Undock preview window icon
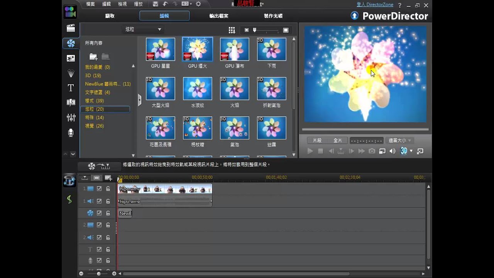The image size is (494, 278). tap(420, 151)
